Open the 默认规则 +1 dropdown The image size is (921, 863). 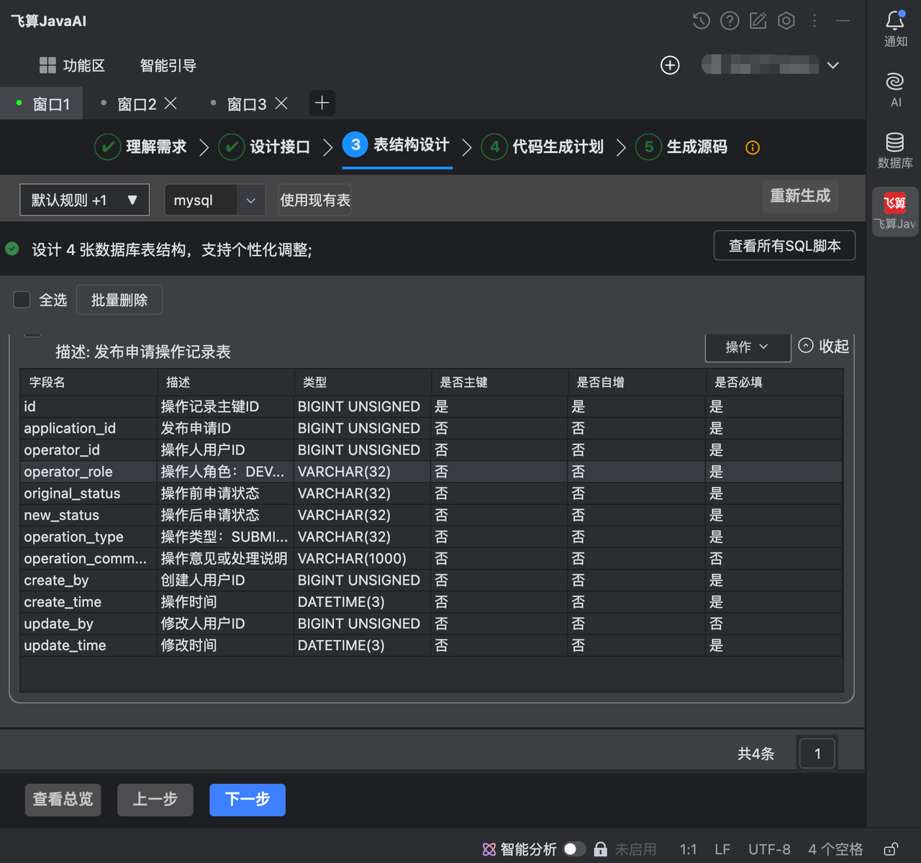pos(85,200)
